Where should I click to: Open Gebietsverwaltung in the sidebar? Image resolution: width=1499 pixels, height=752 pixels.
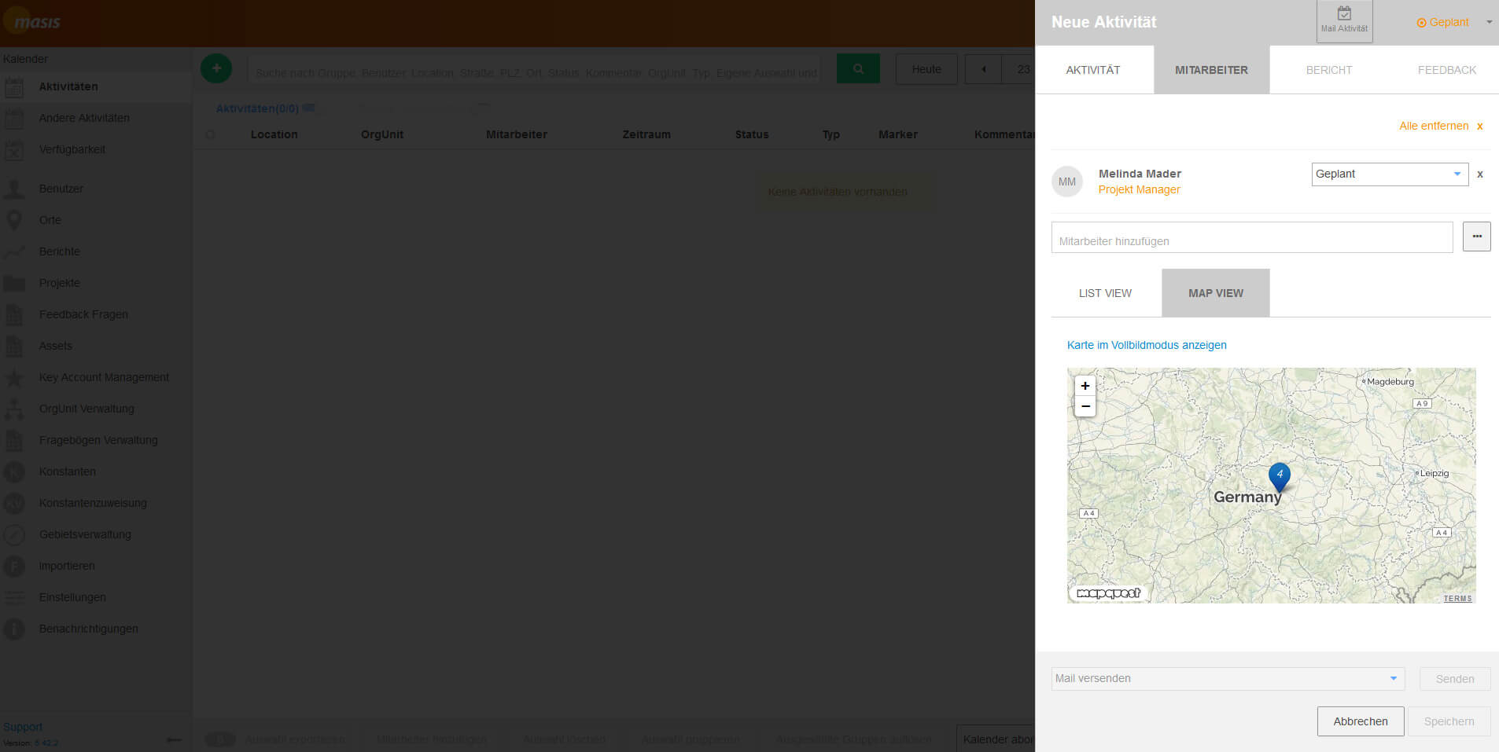pyautogui.click(x=96, y=534)
